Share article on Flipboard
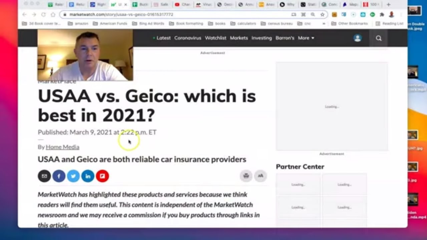The width and height of the screenshot is (427, 240). coord(102,176)
